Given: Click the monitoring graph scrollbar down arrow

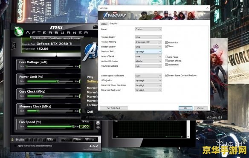Looking at the screenshot, I should click(x=188, y=137).
